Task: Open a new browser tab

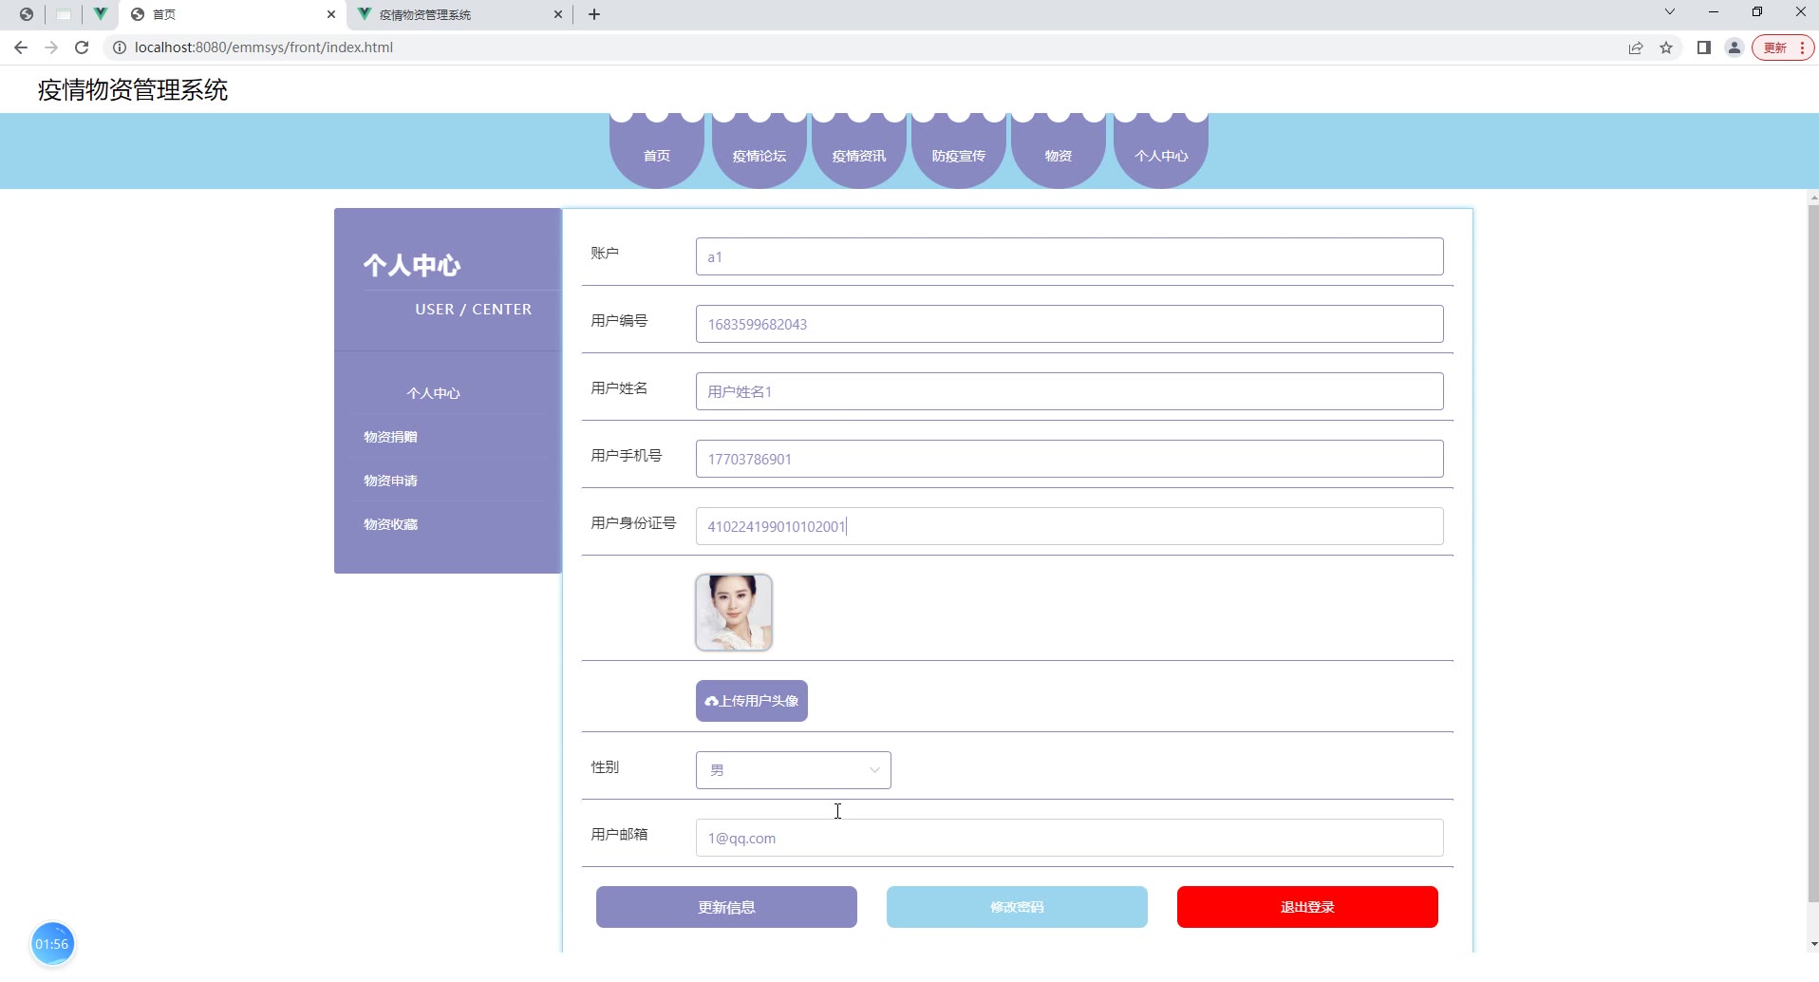Action: 594,14
